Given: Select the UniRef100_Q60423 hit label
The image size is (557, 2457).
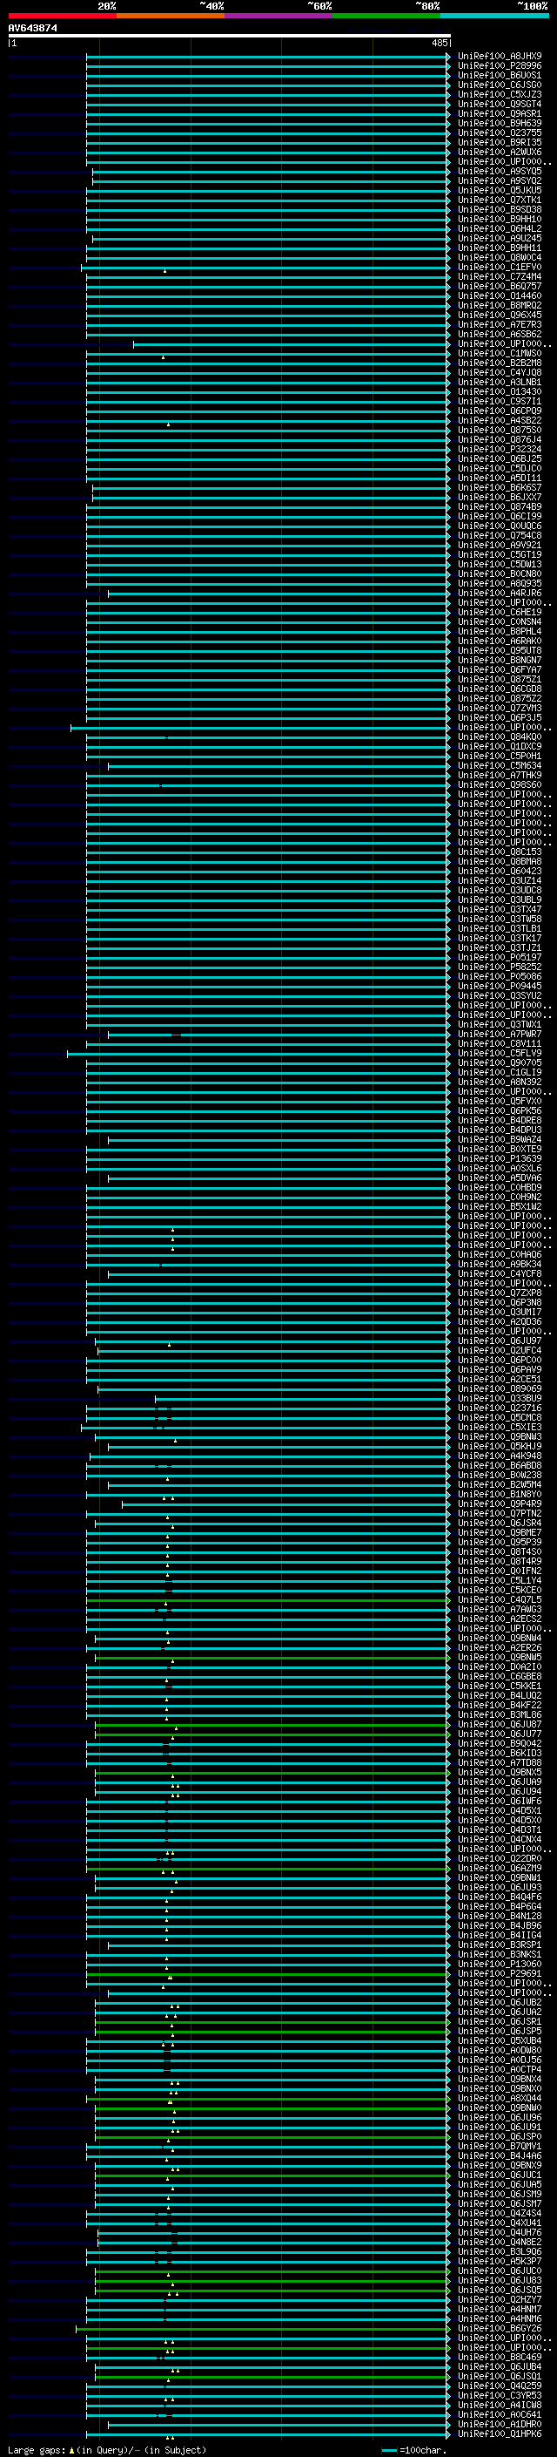Looking at the screenshot, I should tap(499, 871).
